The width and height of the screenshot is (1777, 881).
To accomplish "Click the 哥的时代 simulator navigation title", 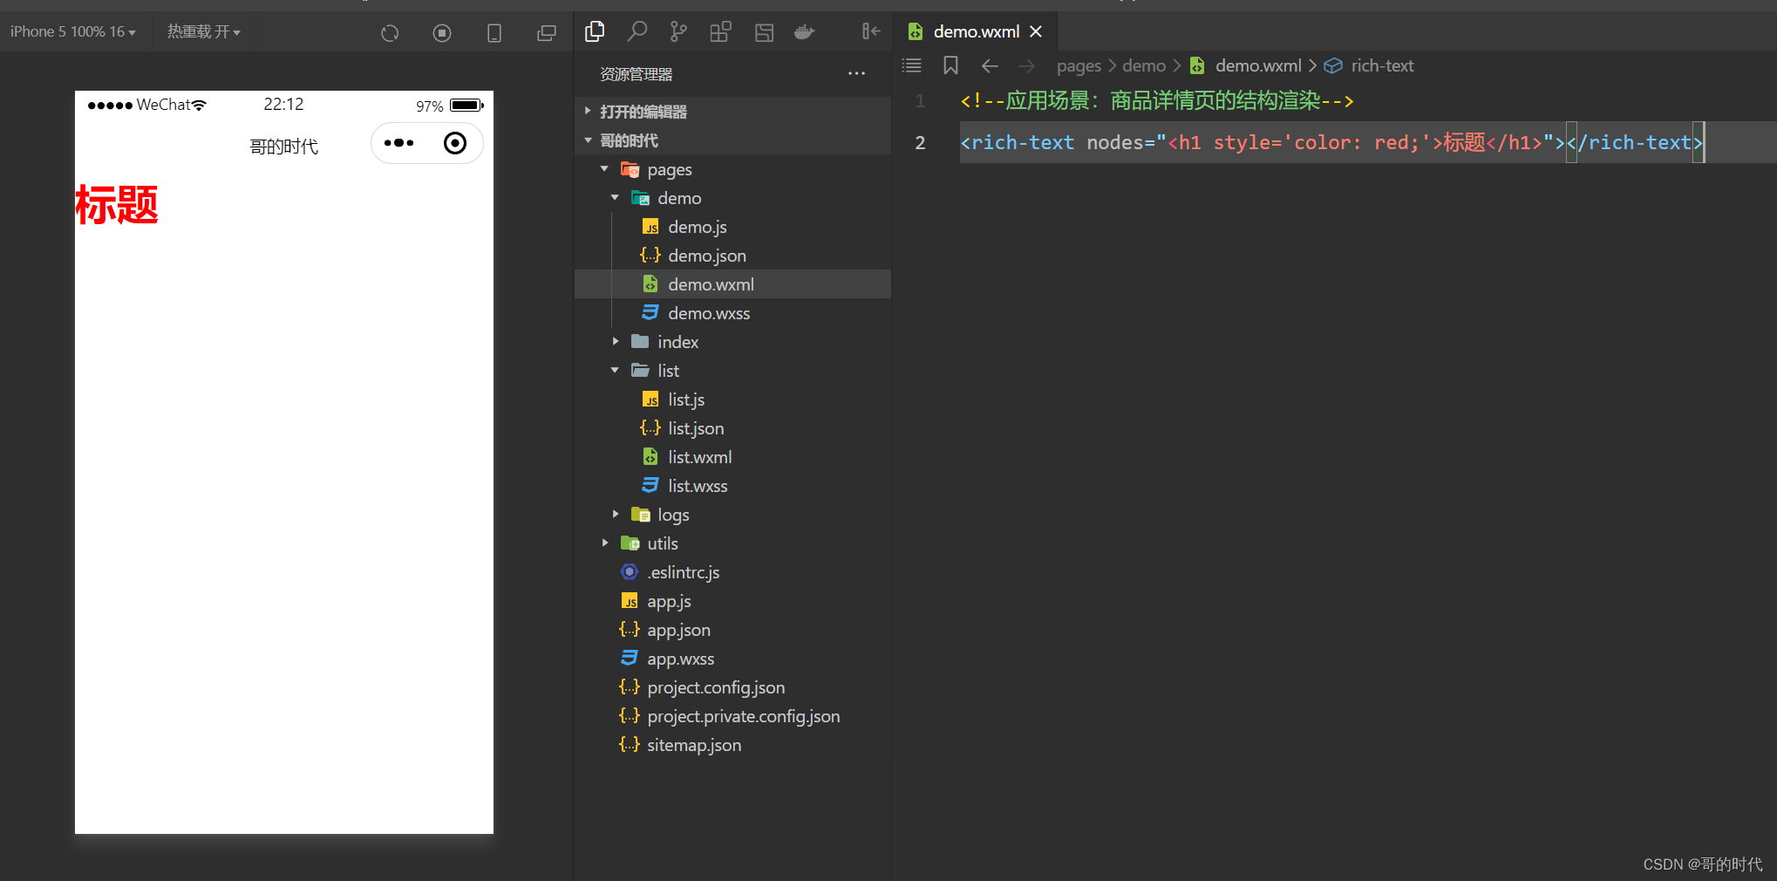I will [x=284, y=147].
